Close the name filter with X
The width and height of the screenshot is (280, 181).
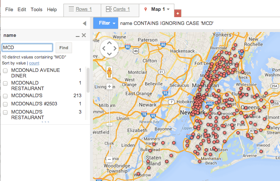point(84,35)
